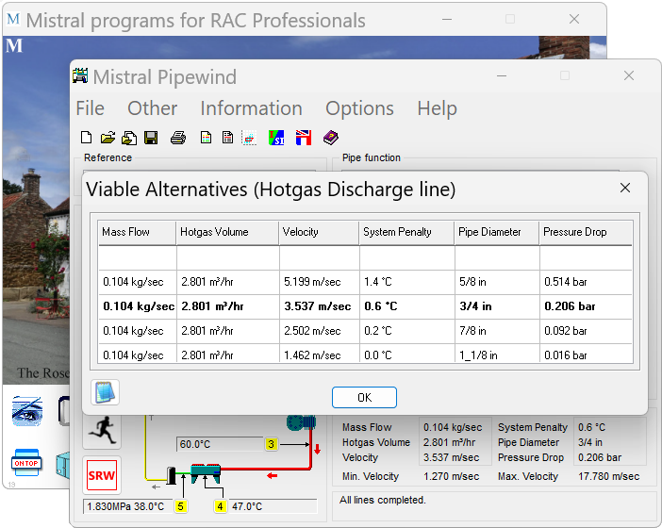Click the eye icon in Mistral programs window
The height and width of the screenshot is (528, 662).
27,411
